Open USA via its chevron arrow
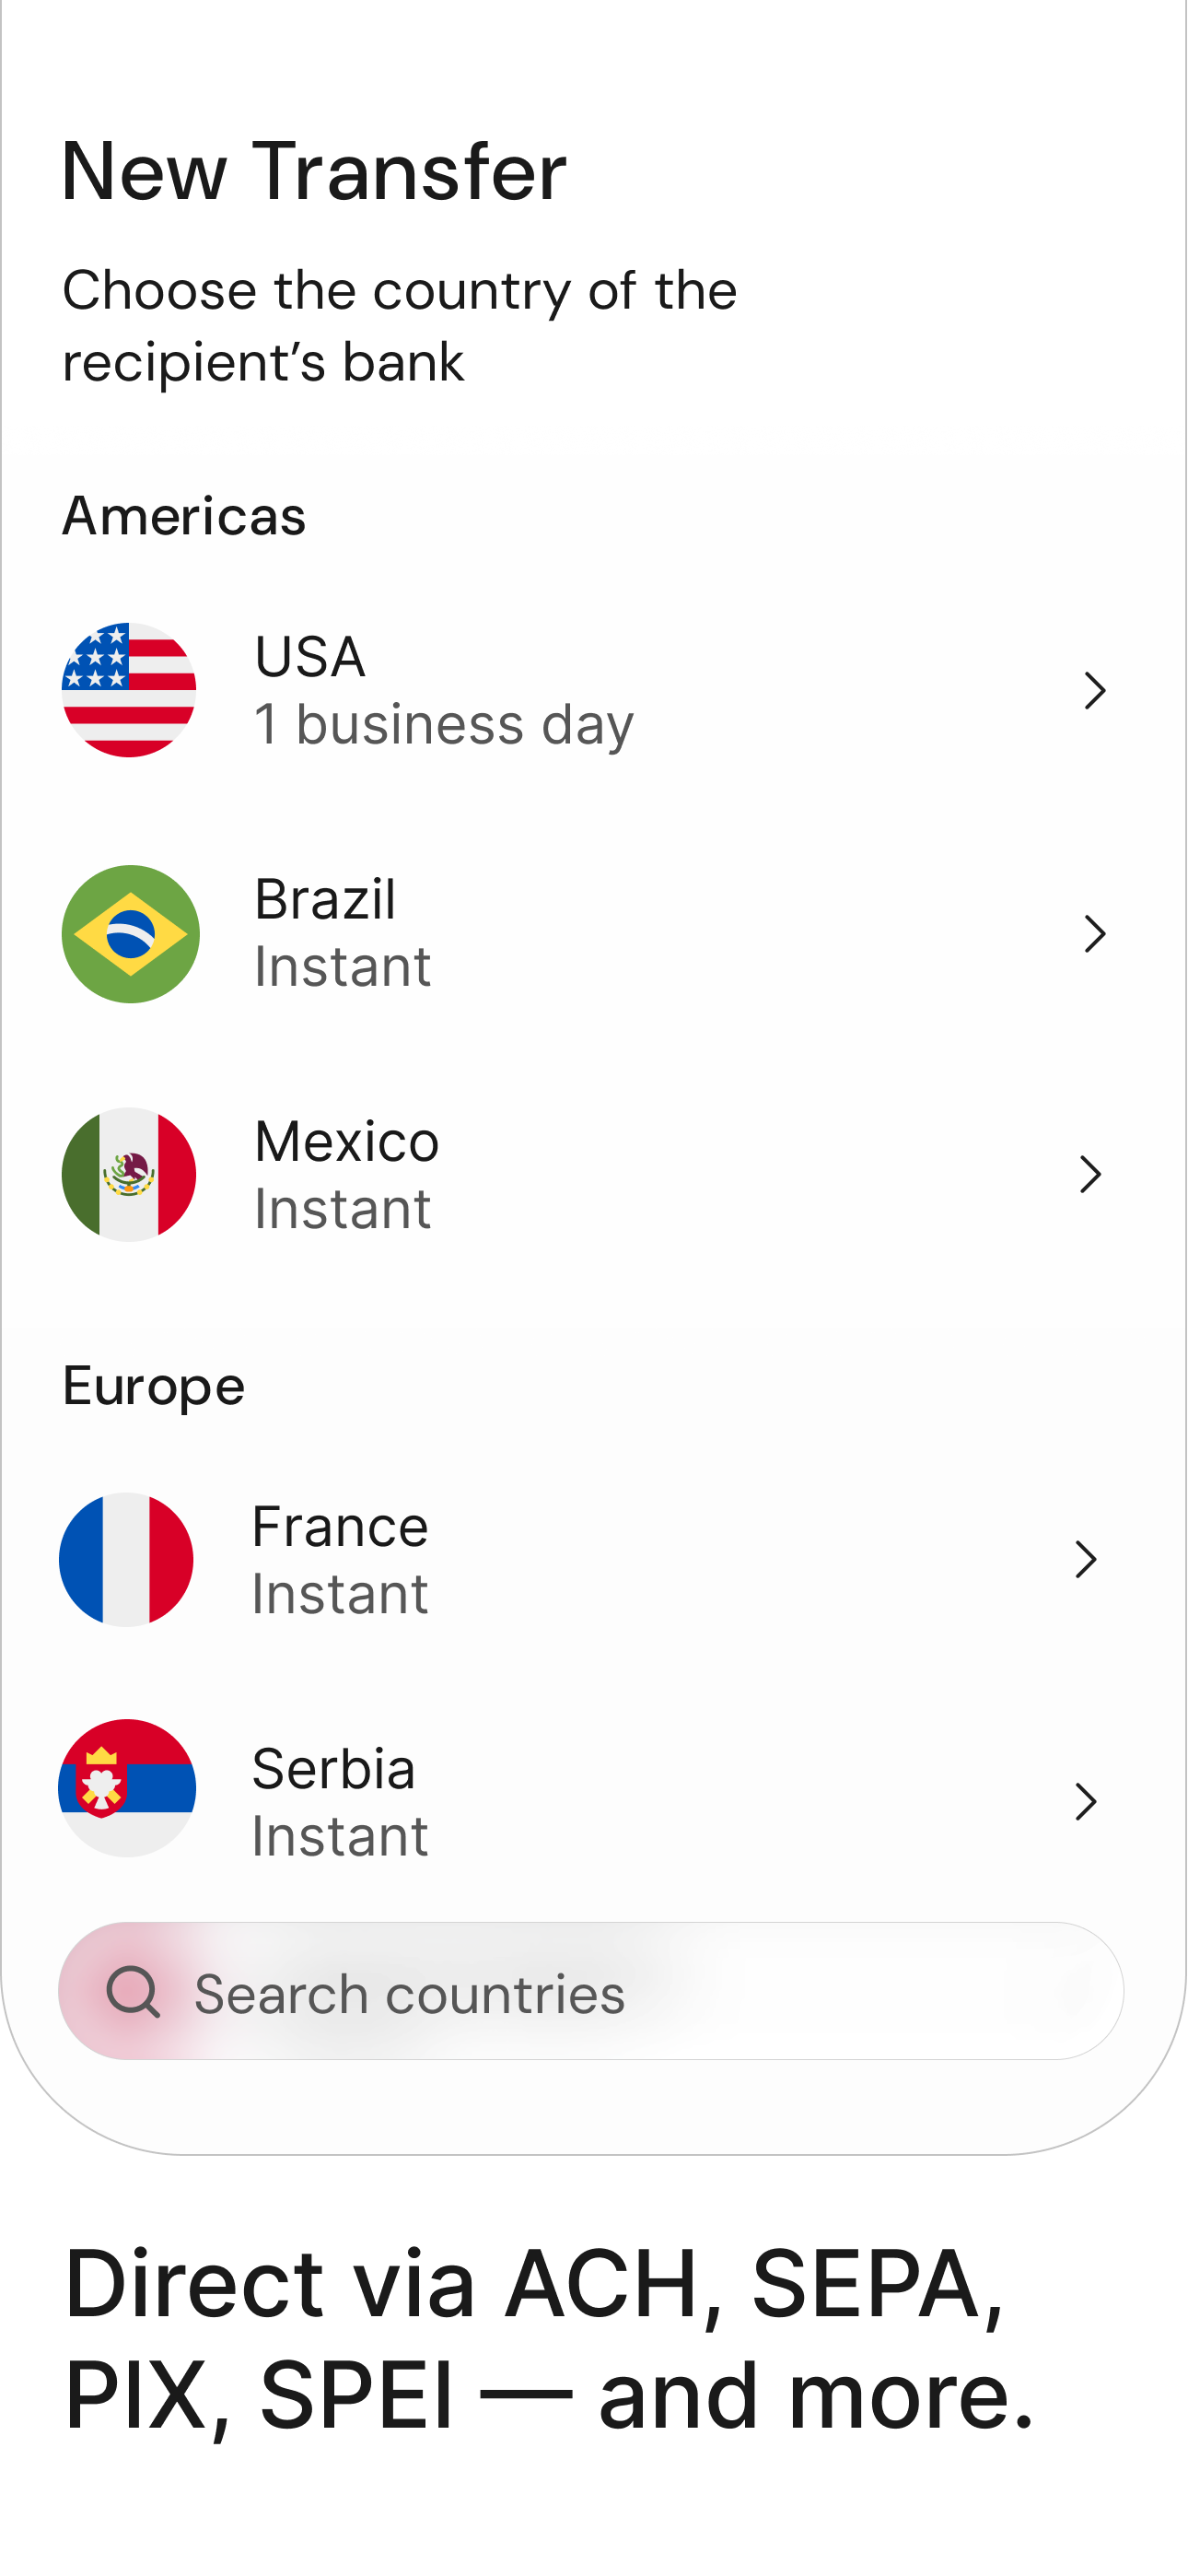 (x=1095, y=691)
